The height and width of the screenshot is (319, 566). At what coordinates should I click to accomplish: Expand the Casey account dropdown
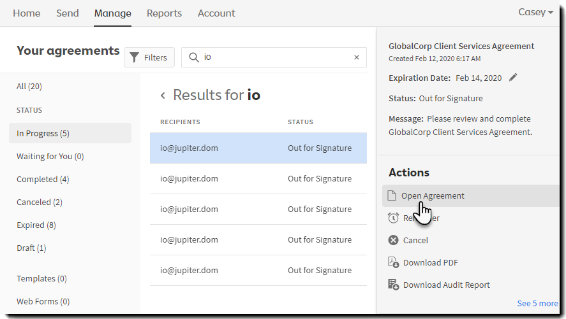click(x=535, y=13)
